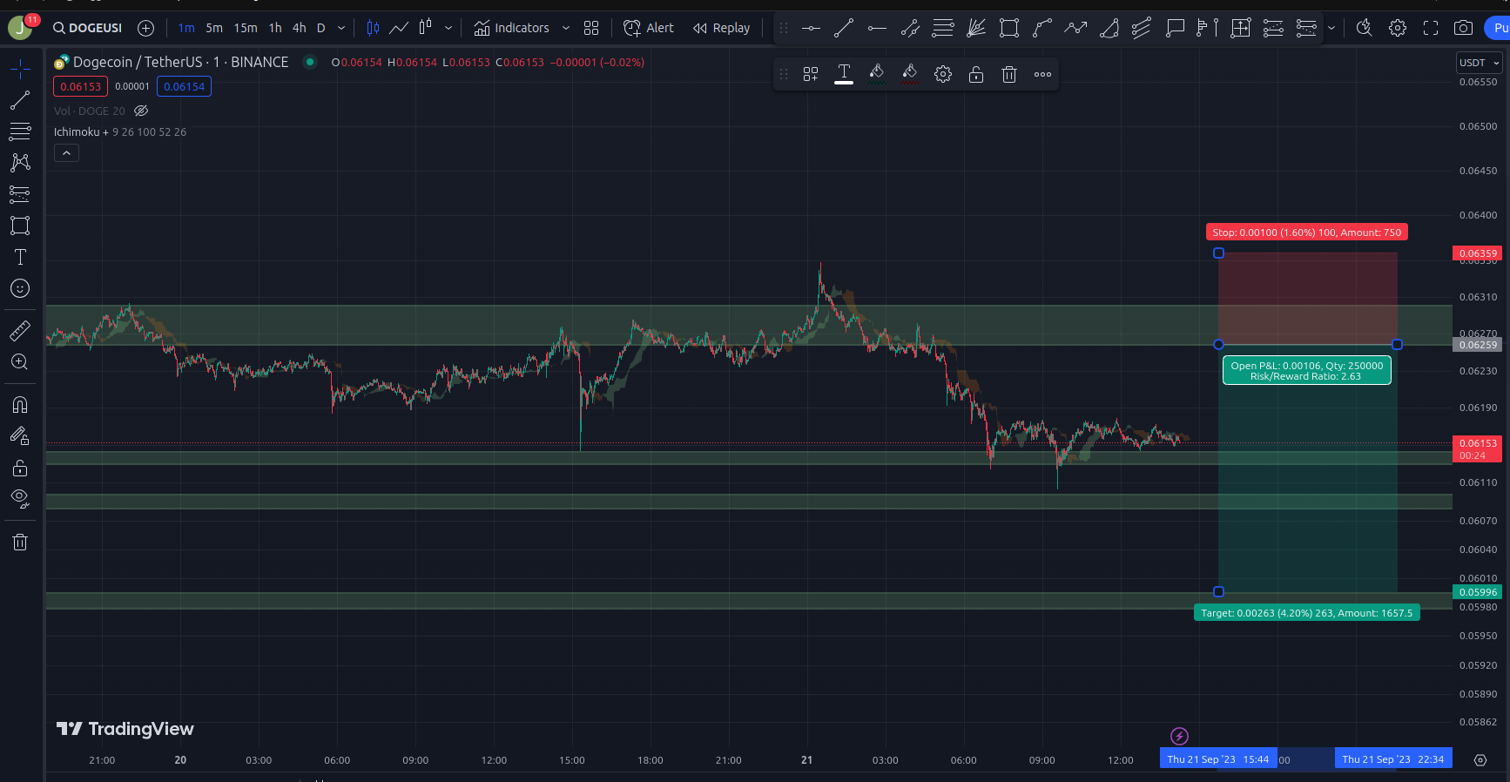This screenshot has width=1510, height=782.
Task: Change drawing text color
Action: coord(844,74)
